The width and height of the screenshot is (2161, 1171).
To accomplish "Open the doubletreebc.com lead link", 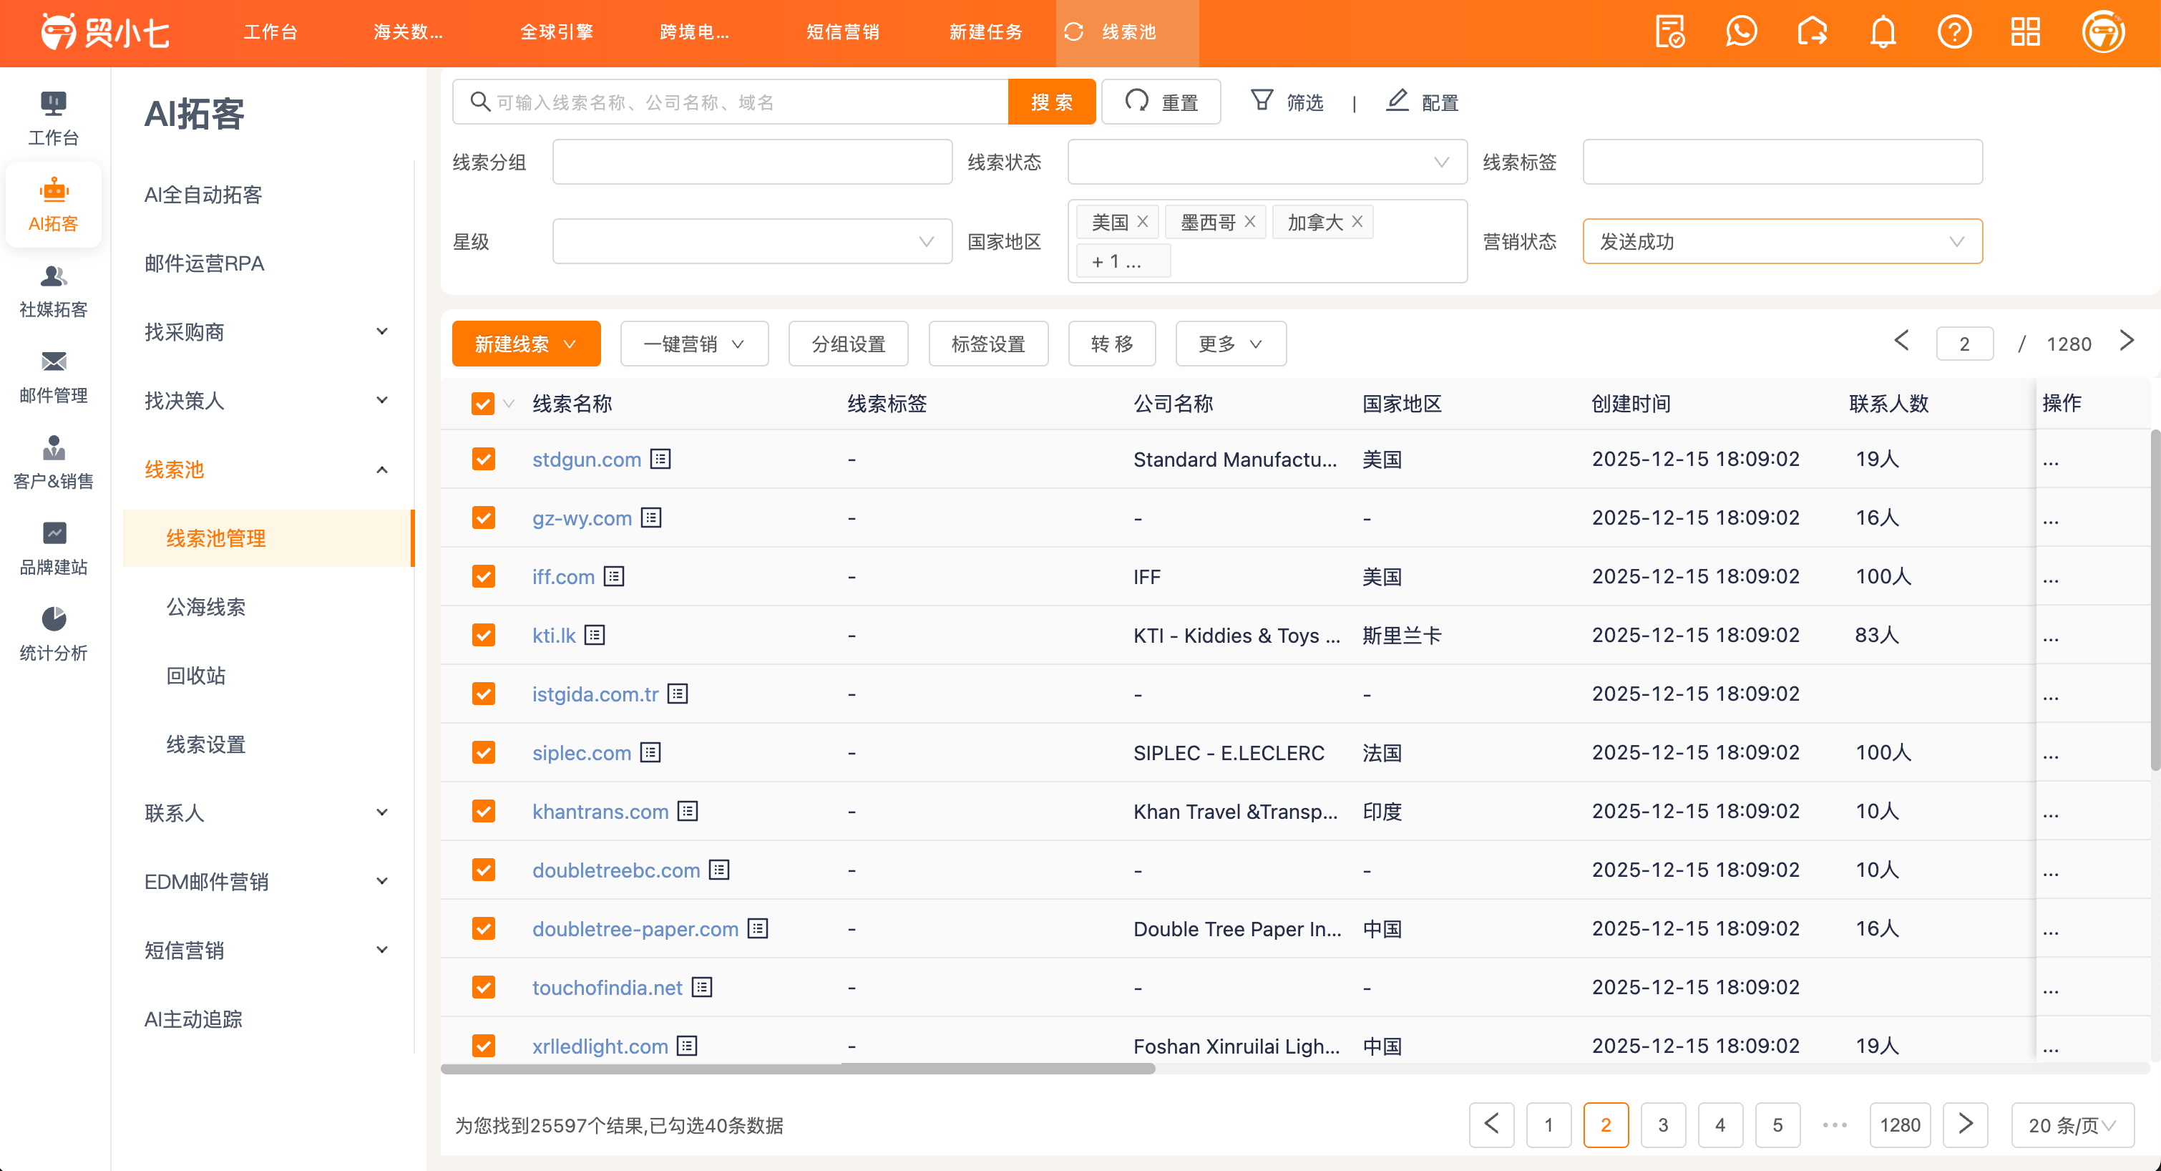I will pyautogui.click(x=616, y=870).
